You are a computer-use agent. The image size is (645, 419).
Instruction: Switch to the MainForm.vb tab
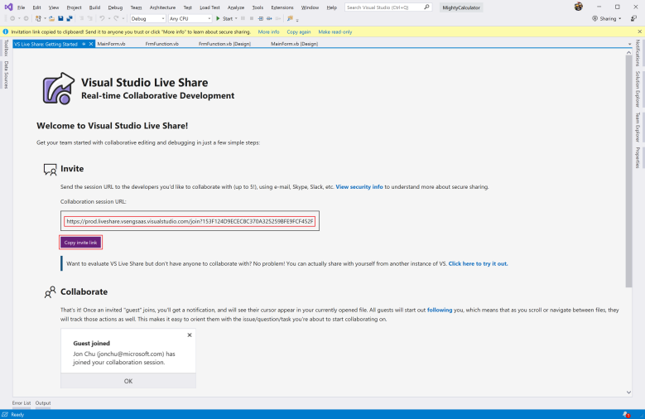click(x=112, y=44)
